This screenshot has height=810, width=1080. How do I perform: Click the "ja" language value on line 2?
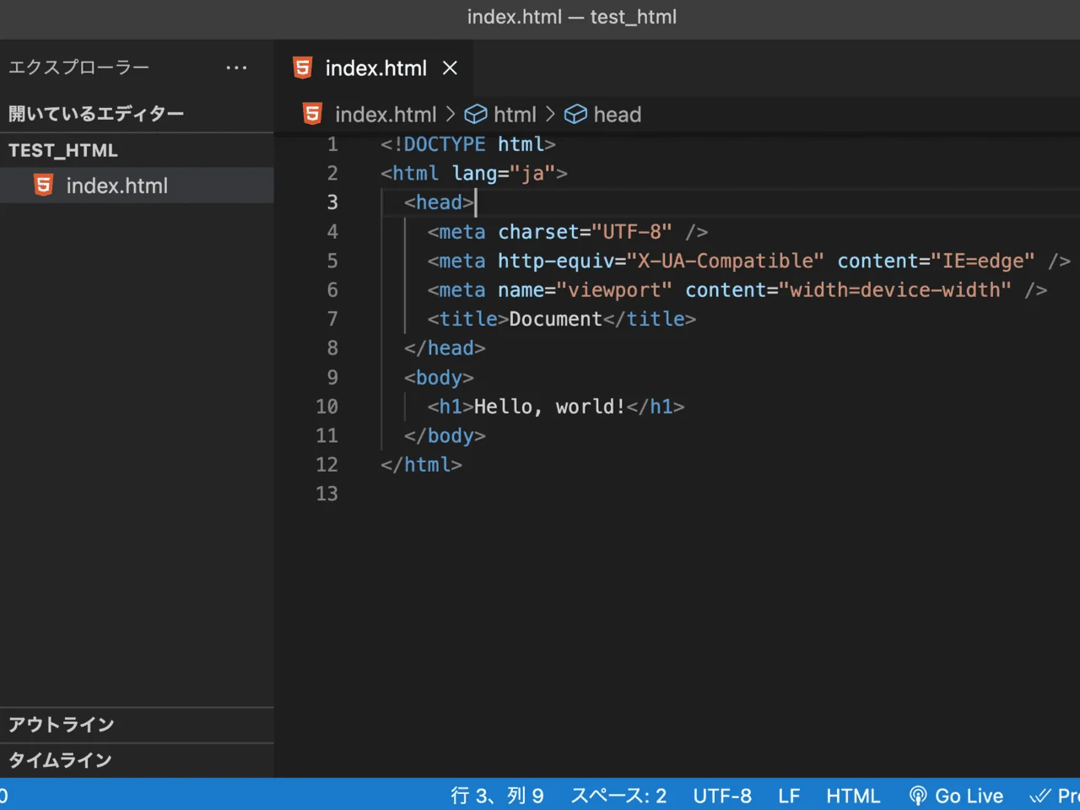(x=532, y=173)
